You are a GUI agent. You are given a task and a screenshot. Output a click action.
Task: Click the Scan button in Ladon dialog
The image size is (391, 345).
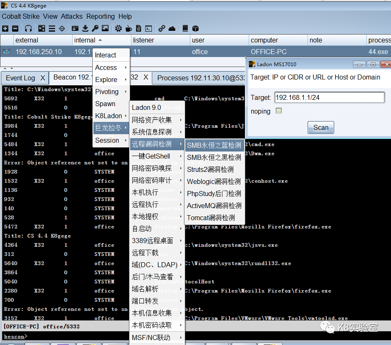click(320, 127)
